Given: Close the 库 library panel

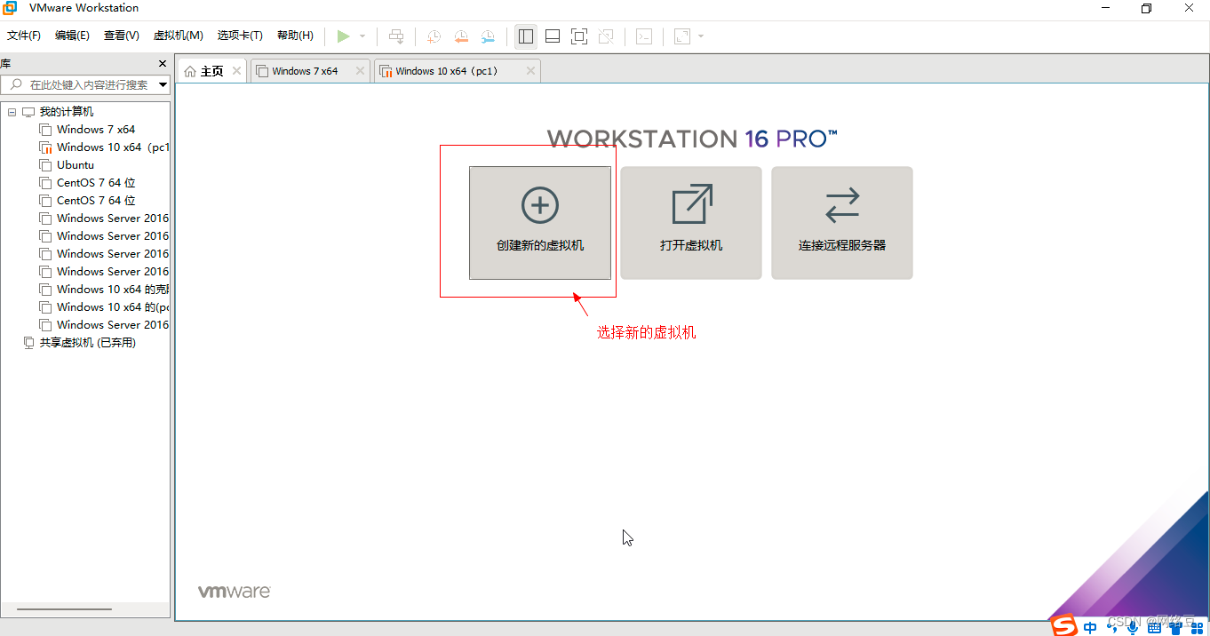Looking at the screenshot, I should coord(163,64).
